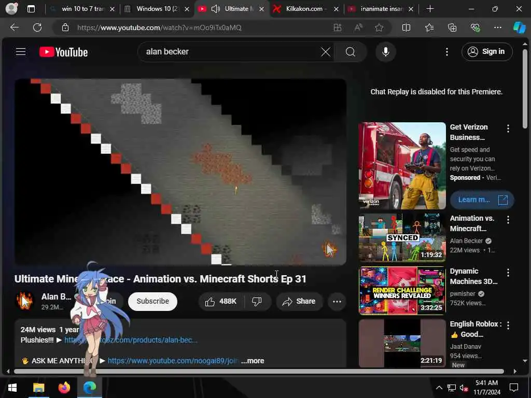This screenshot has width=531, height=398.
Task: Open YouTube settings three-dot menu
Action: point(446,52)
